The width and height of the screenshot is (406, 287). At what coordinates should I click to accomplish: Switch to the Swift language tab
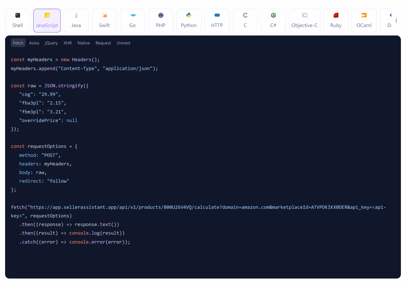click(105, 21)
